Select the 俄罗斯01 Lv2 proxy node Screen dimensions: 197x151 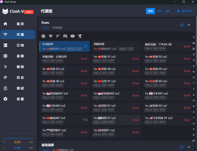click(x=65, y=132)
